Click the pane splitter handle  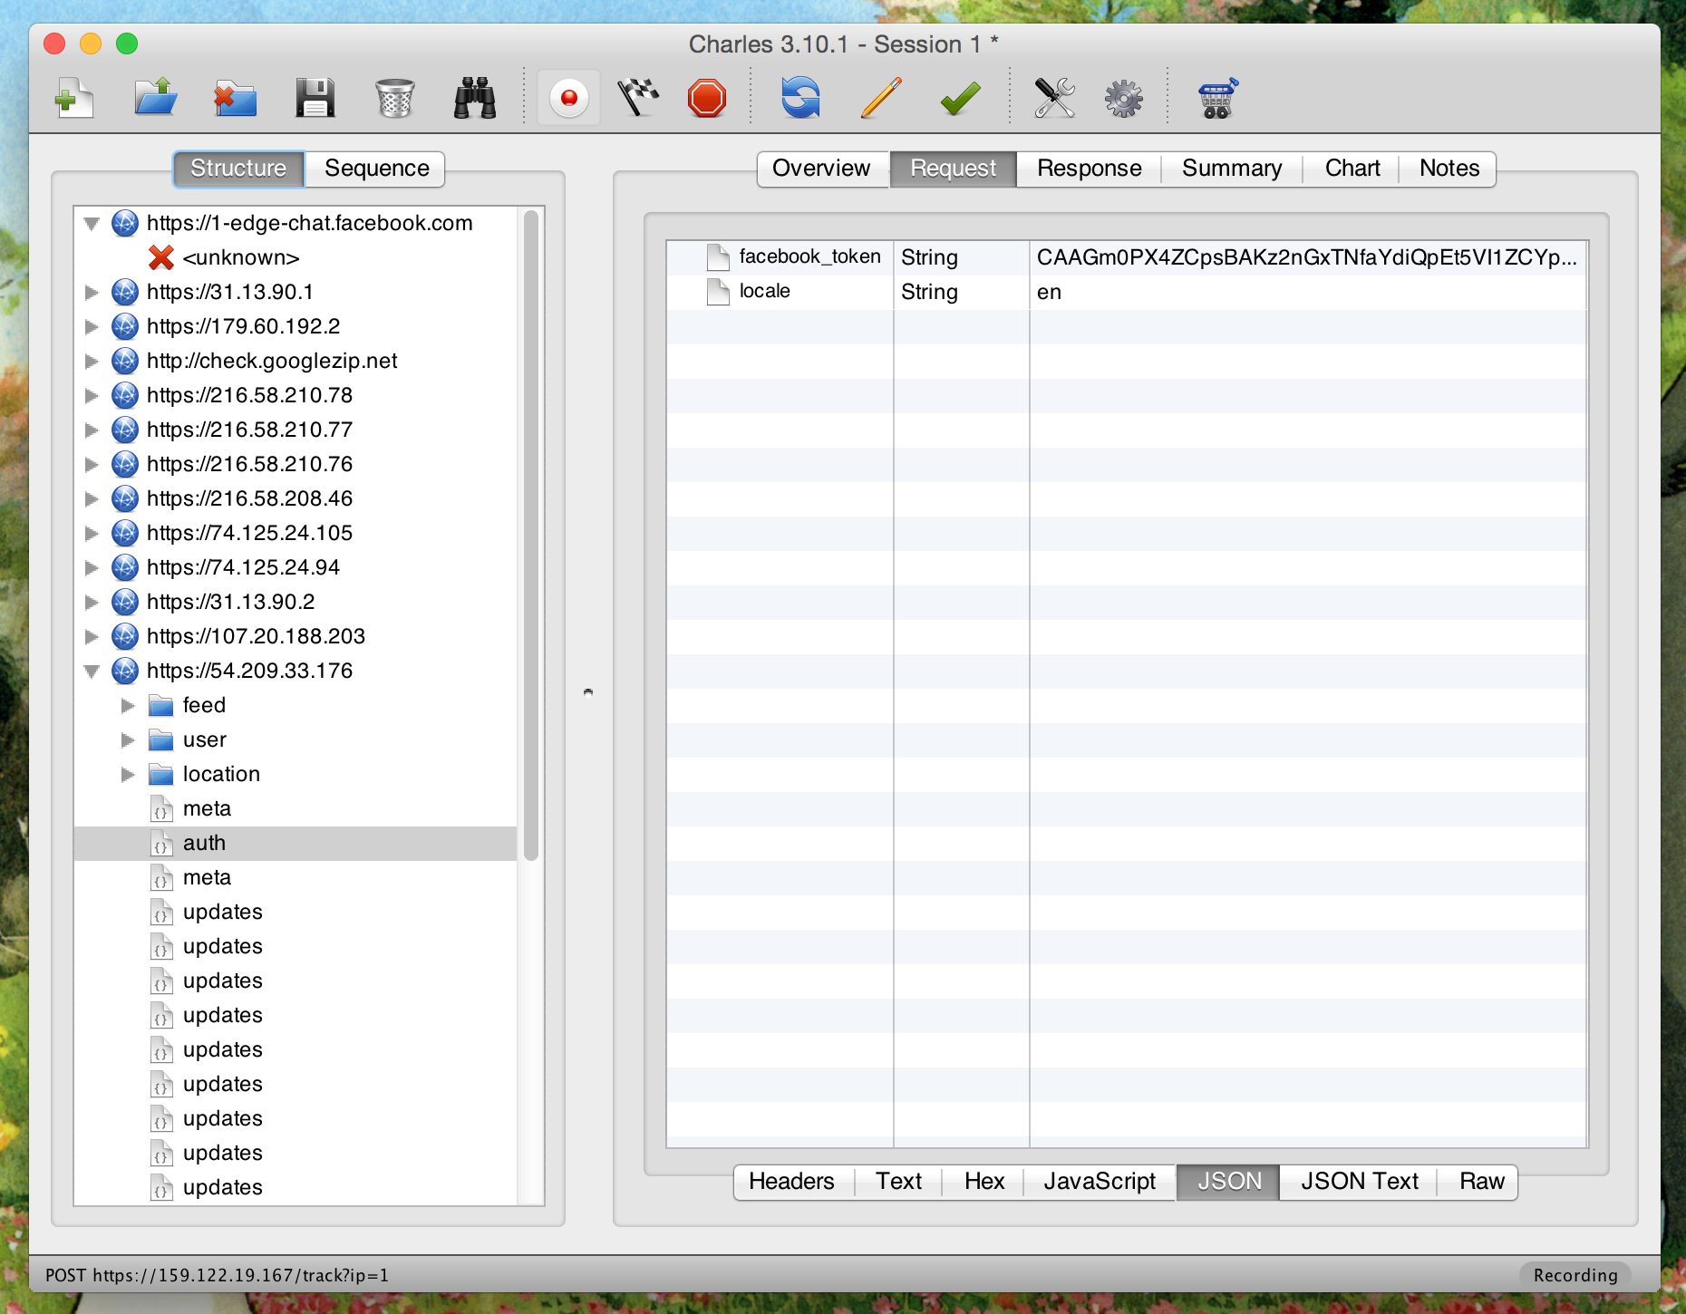tap(588, 692)
